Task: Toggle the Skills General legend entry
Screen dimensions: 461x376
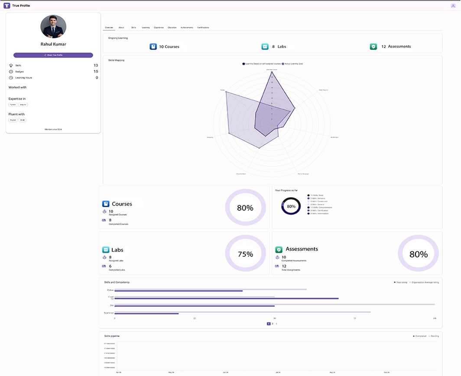Action: [316, 205]
